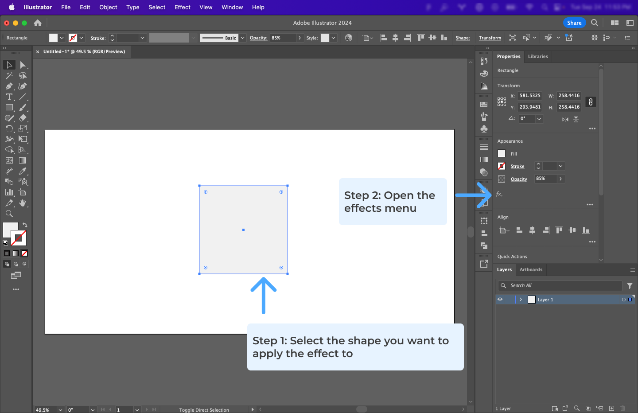
Task: Open the Basic brush definition dropdown
Action: pos(242,38)
